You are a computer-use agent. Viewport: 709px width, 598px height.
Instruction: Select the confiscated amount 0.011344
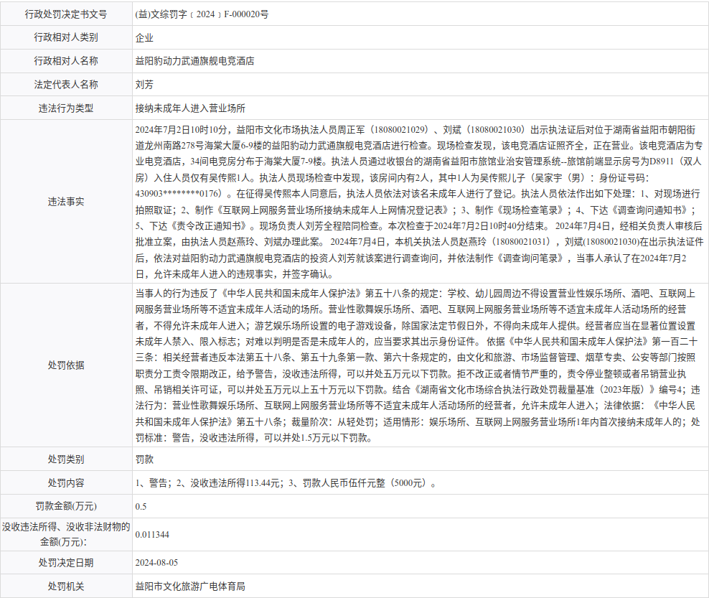[152, 534]
